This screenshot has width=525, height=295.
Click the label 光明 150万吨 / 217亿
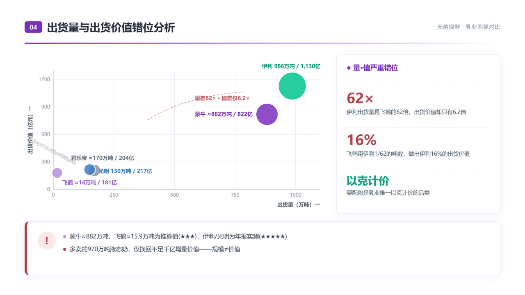pyautogui.click(x=125, y=171)
